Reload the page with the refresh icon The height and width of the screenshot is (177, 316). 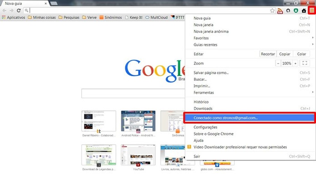(x=19, y=11)
